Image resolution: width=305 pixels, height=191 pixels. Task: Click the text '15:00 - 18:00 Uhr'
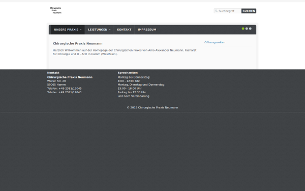130,89
